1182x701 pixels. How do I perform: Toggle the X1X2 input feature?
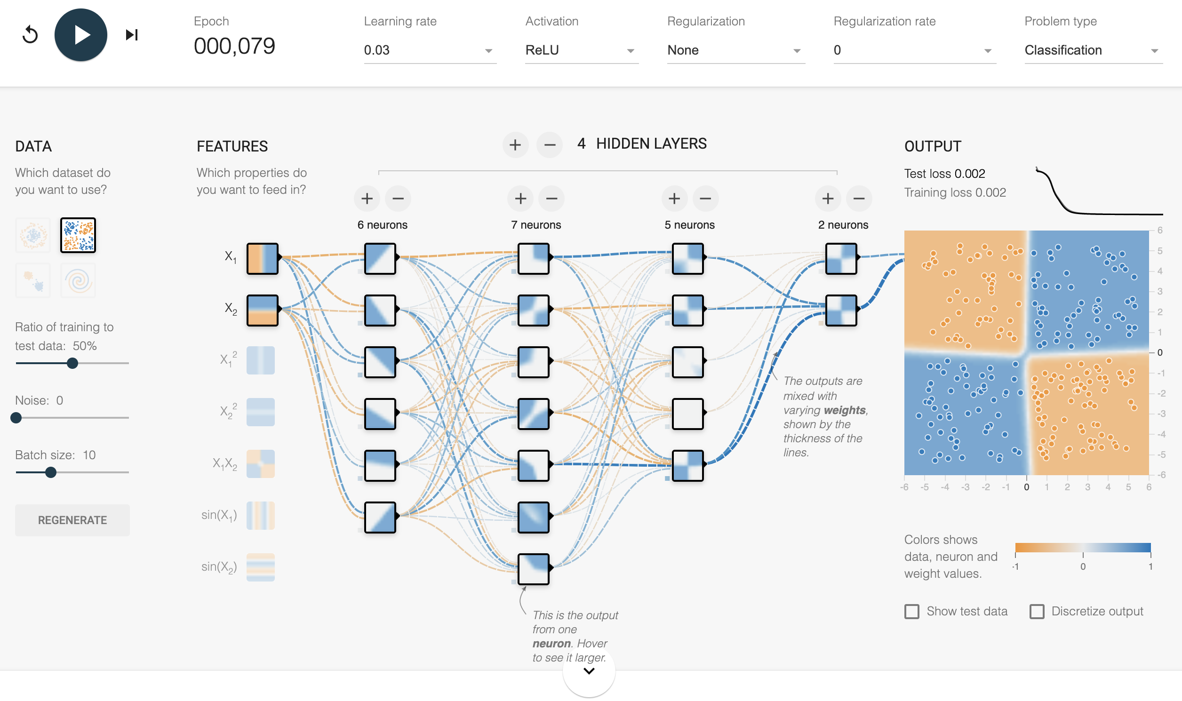[260, 464]
